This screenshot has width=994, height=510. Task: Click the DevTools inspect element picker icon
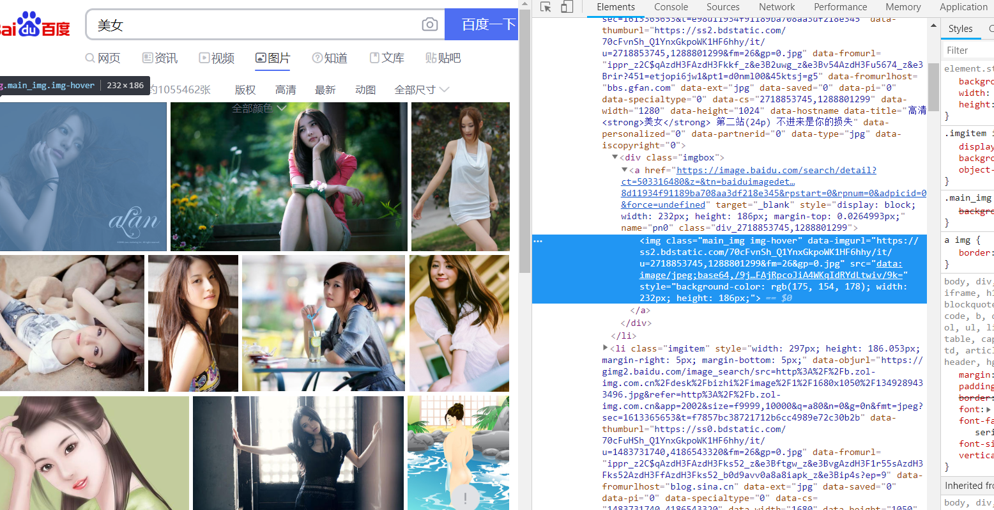[546, 7]
